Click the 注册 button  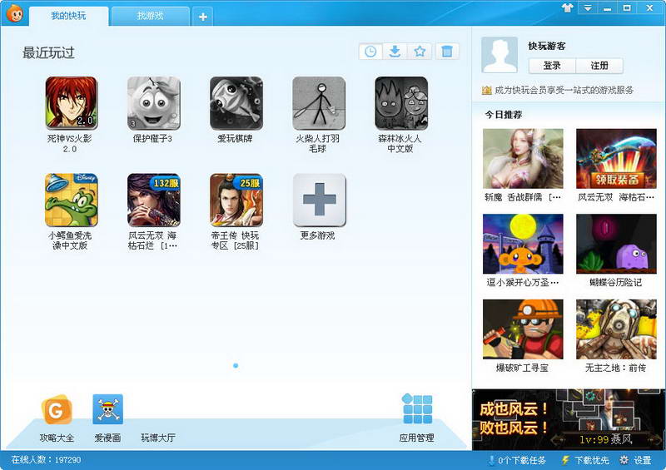point(599,66)
